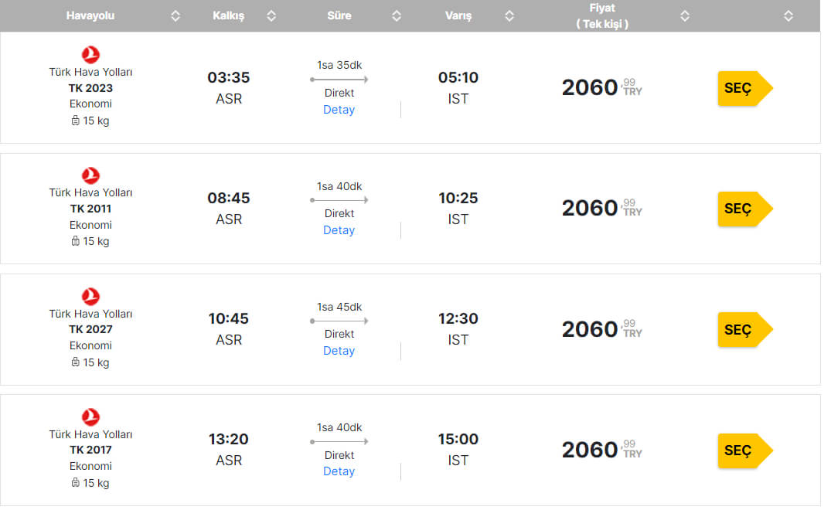
Task: Click the Havayolu column header
Action: (x=90, y=16)
